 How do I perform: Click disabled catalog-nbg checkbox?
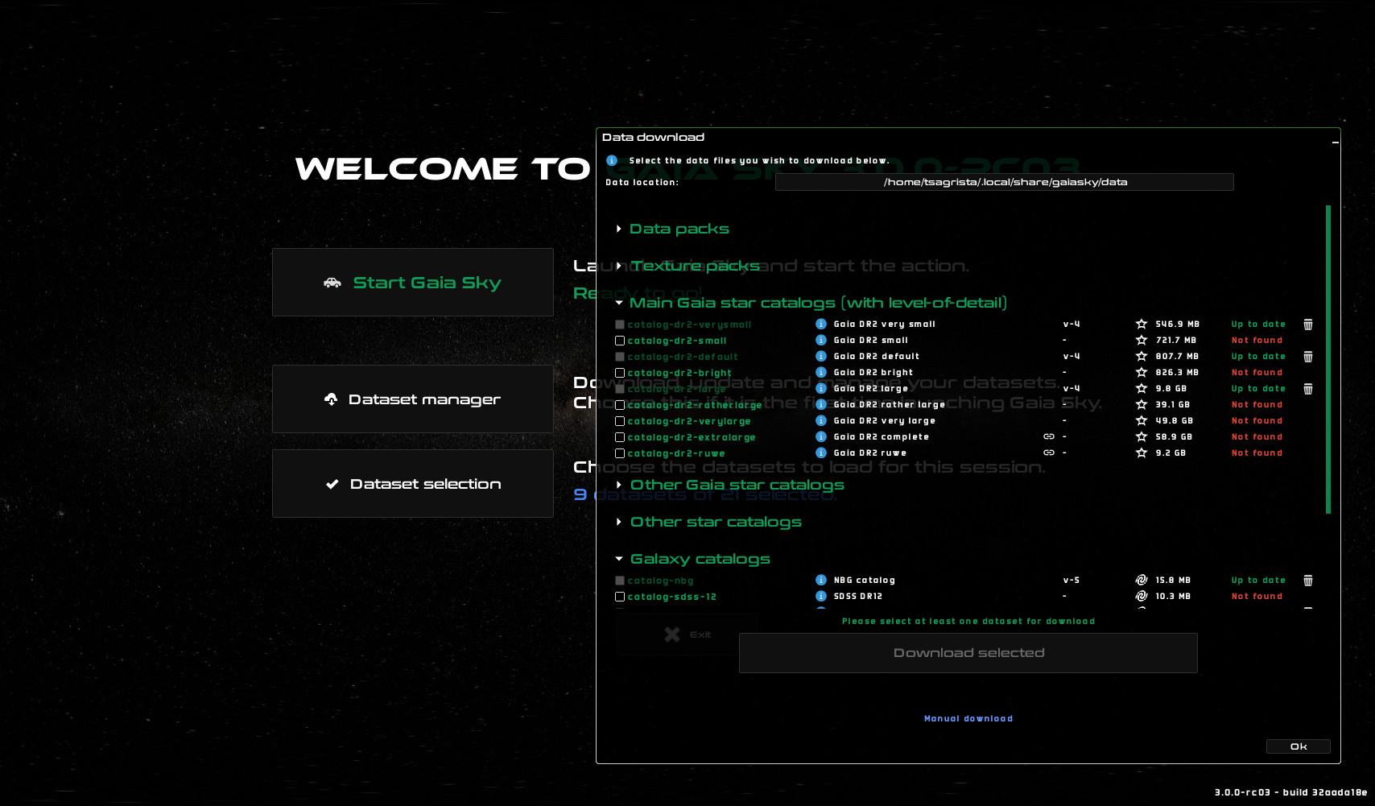(x=620, y=581)
